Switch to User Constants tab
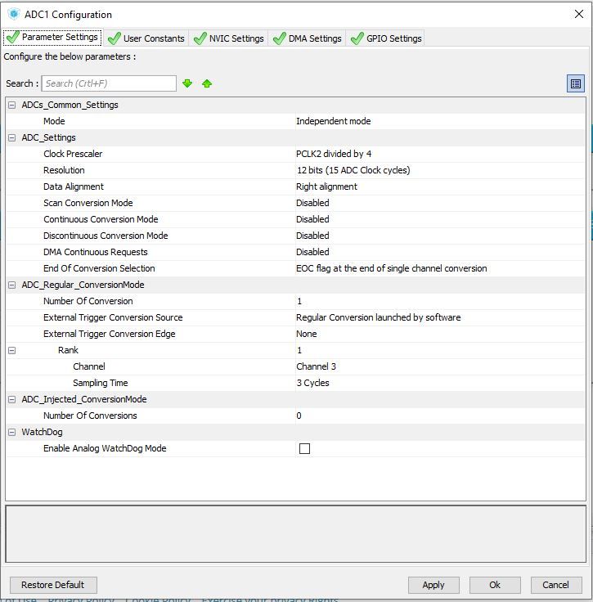 coord(146,38)
